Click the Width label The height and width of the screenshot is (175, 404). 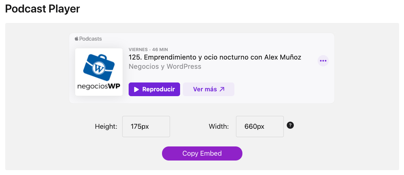tap(219, 126)
